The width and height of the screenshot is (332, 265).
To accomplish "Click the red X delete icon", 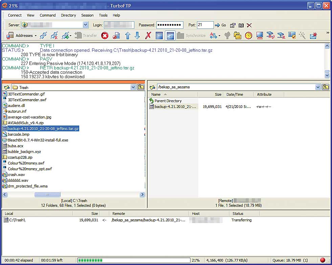I will coord(148,36).
